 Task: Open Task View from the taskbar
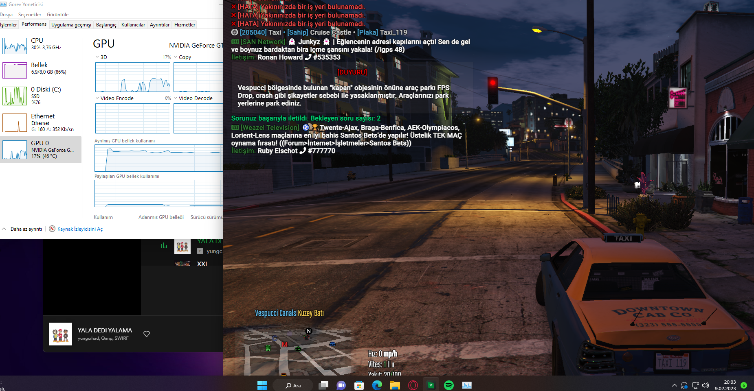click(323, 385)
